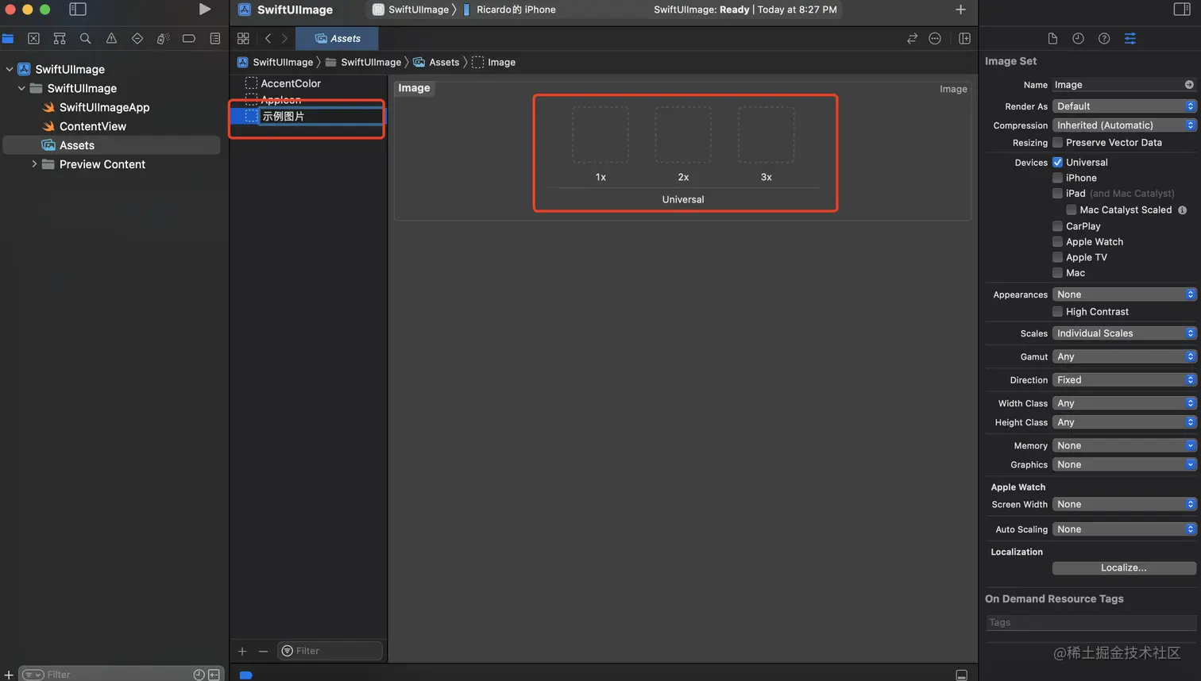Click the Localize... button
Viewport: 1201px width, 681px height.
(x=1124, y=568)
